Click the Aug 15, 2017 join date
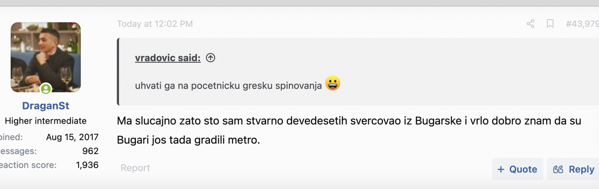This screenshot has width=599, height=189. (x=72, y=137)
